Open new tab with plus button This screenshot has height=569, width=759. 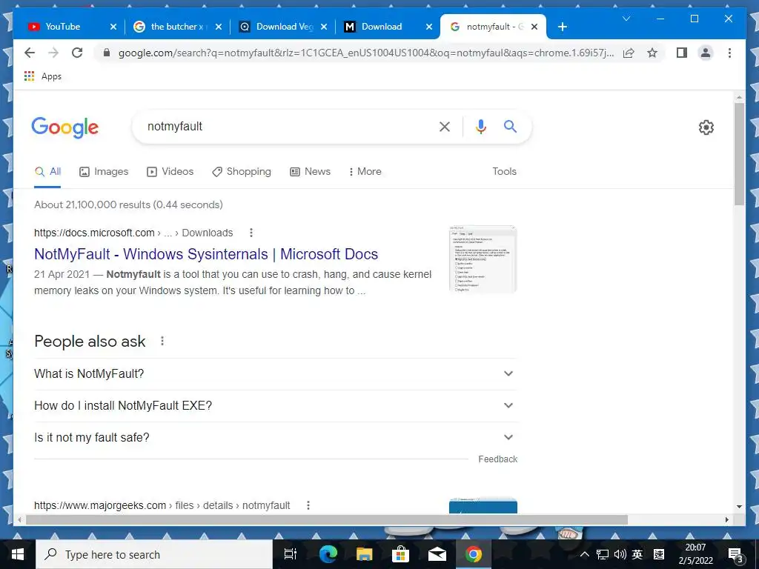562,27
